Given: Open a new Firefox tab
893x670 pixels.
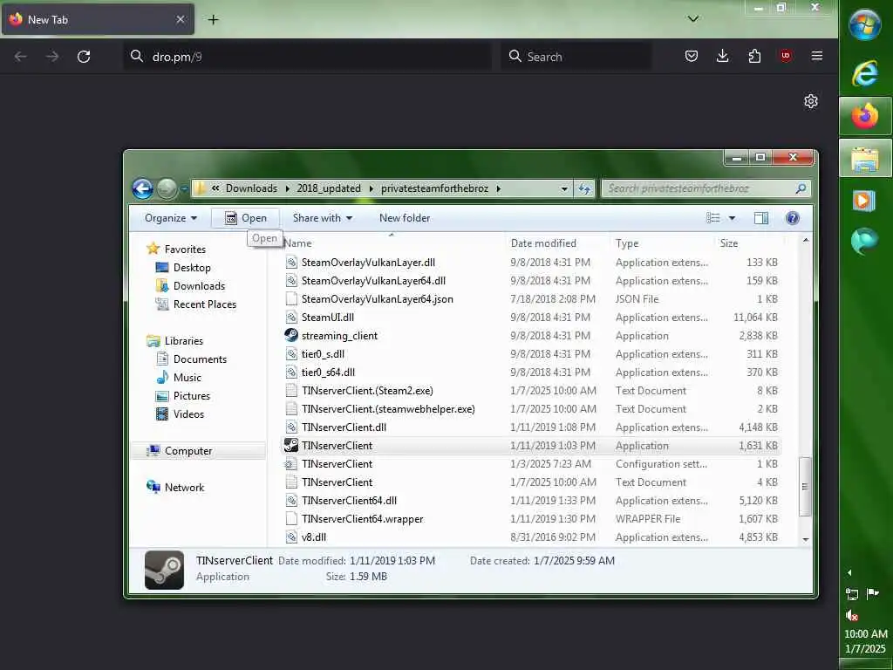Looking at the screenshot, I should pyautogui.click(x=213, y=19).
